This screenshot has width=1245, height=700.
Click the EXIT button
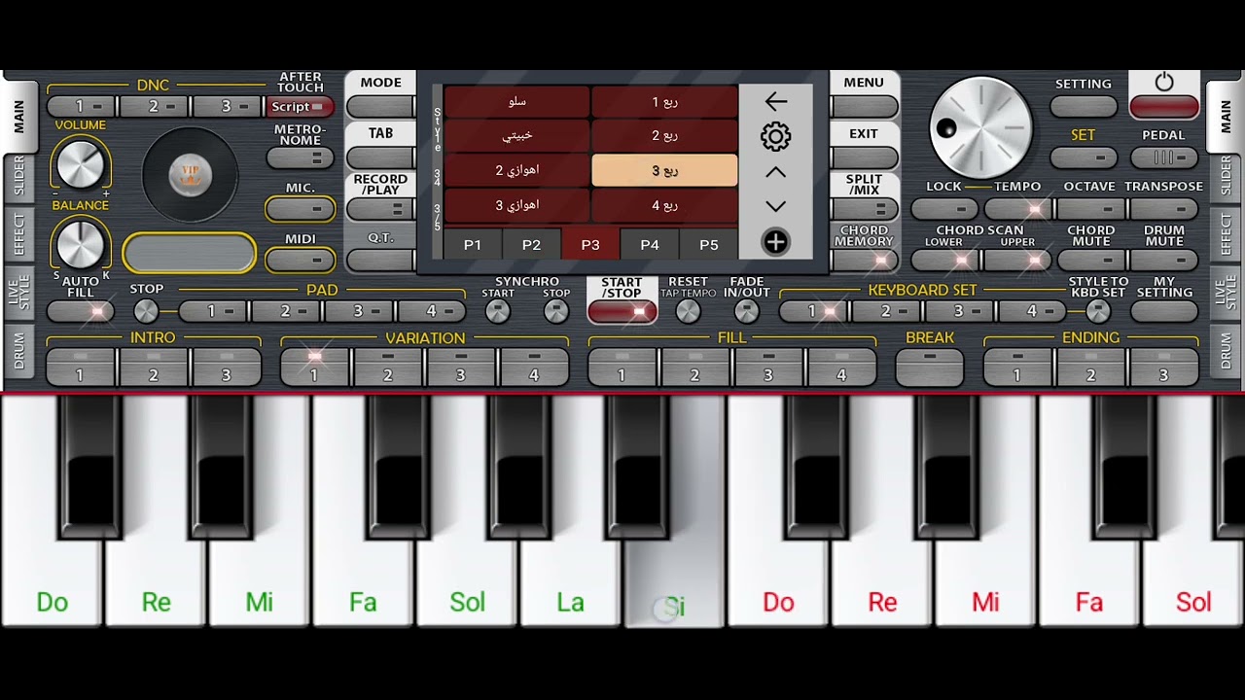coord(864,157)
